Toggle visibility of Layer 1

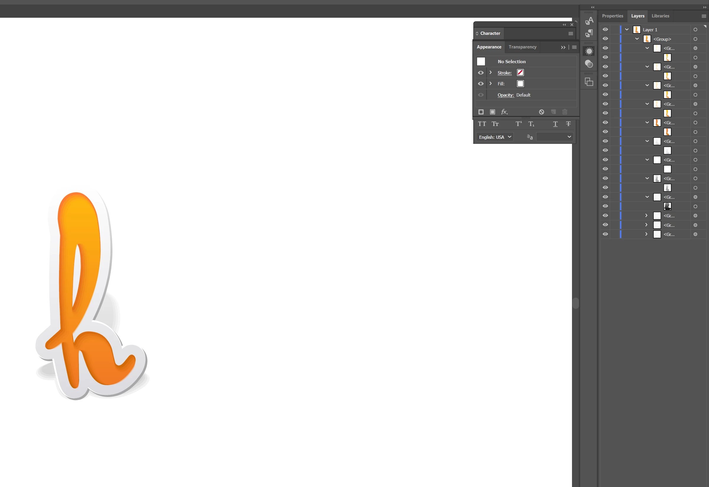pyautogui.click(x=605, y=30)
